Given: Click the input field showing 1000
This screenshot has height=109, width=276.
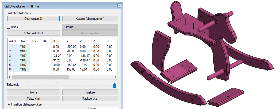Looking at the screenshot, I should tap(103, 108).
